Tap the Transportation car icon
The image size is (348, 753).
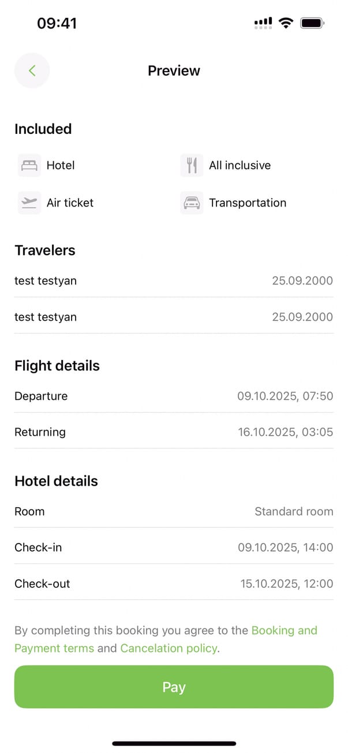coord(192,203)
